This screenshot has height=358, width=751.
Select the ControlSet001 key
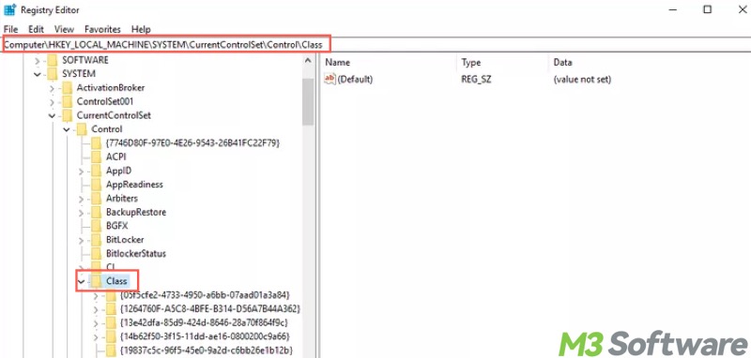tap(105, 102)
